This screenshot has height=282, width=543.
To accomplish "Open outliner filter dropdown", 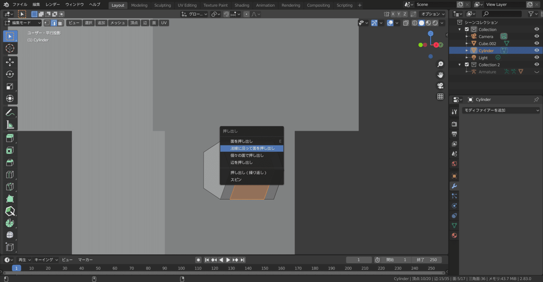I will click(533, 14).
